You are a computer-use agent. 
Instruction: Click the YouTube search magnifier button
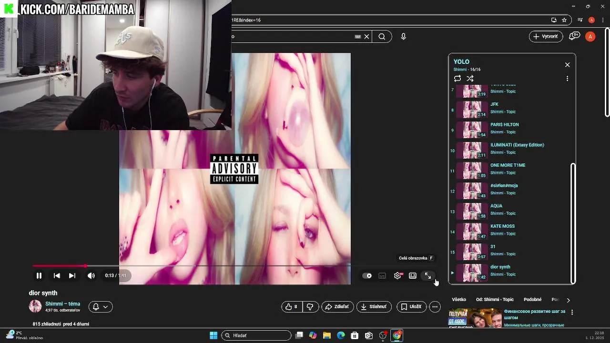[x=382, y=37]
